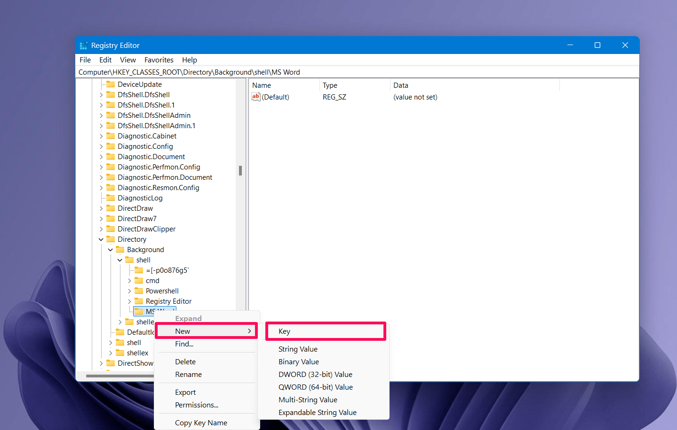Click the registry path address bar

(357, 72)
